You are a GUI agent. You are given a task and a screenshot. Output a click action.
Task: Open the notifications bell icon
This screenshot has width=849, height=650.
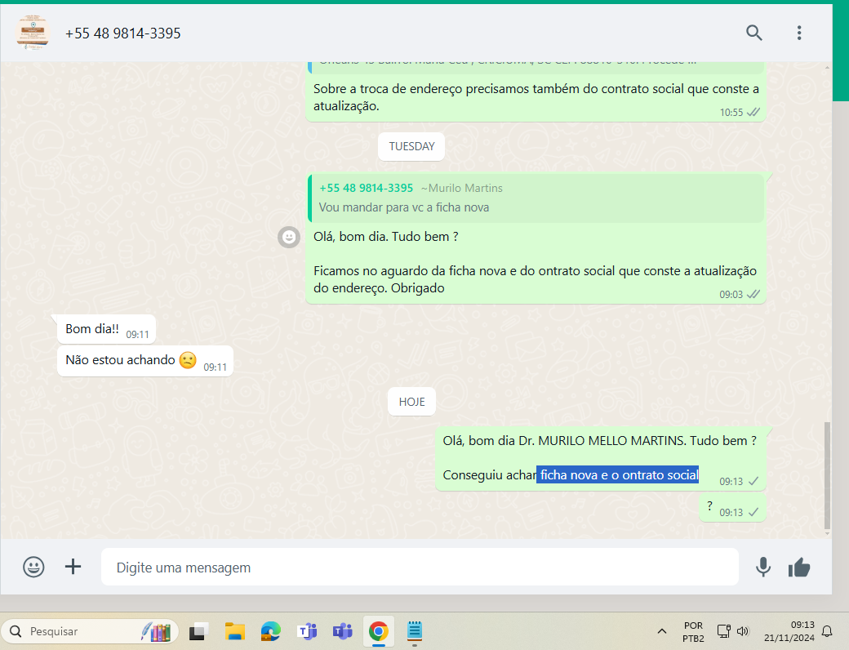827,631
